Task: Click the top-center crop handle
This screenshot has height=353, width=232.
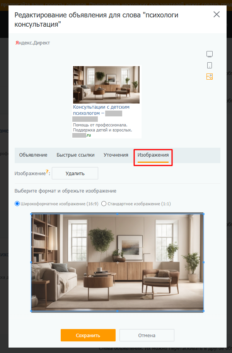Action: 117,214
